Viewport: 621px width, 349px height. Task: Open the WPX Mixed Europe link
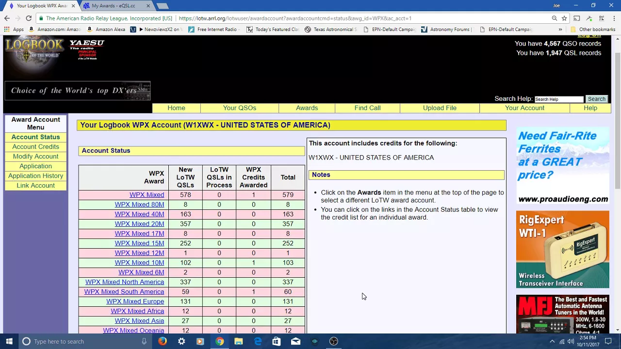[135, 301]
